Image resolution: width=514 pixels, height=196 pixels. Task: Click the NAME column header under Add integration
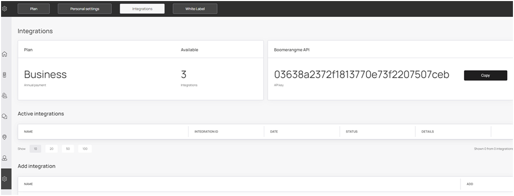(x=28, y=184)
